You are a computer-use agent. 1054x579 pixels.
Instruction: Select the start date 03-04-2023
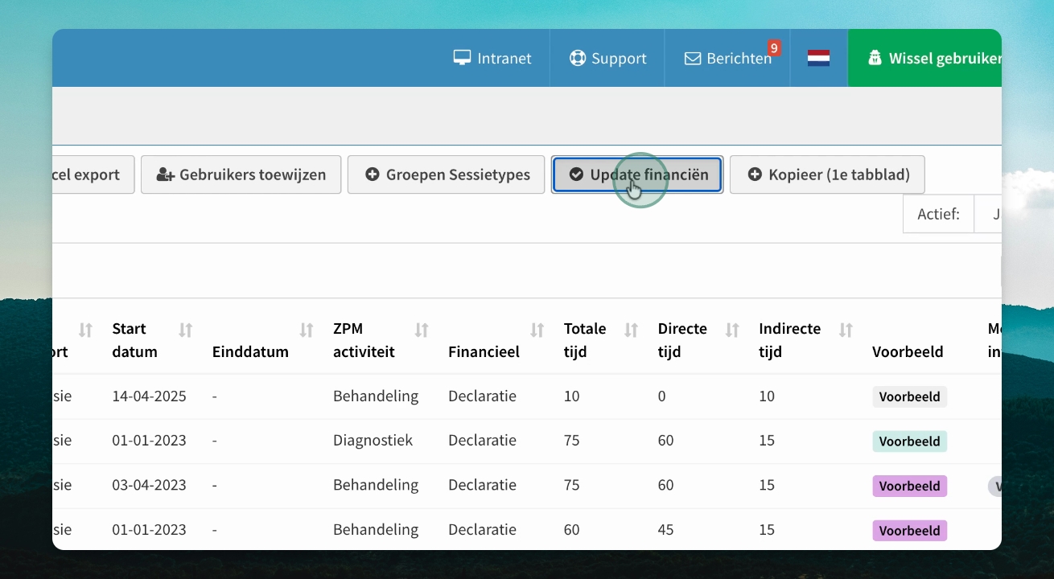pos(150,485)
